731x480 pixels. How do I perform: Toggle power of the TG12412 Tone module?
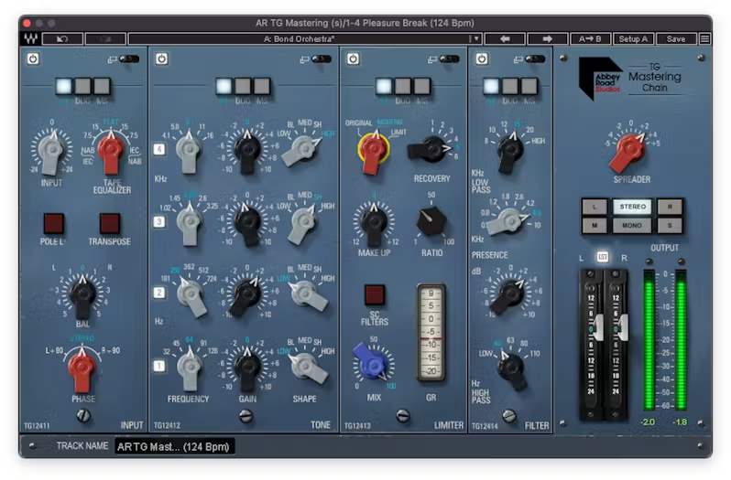162,59
